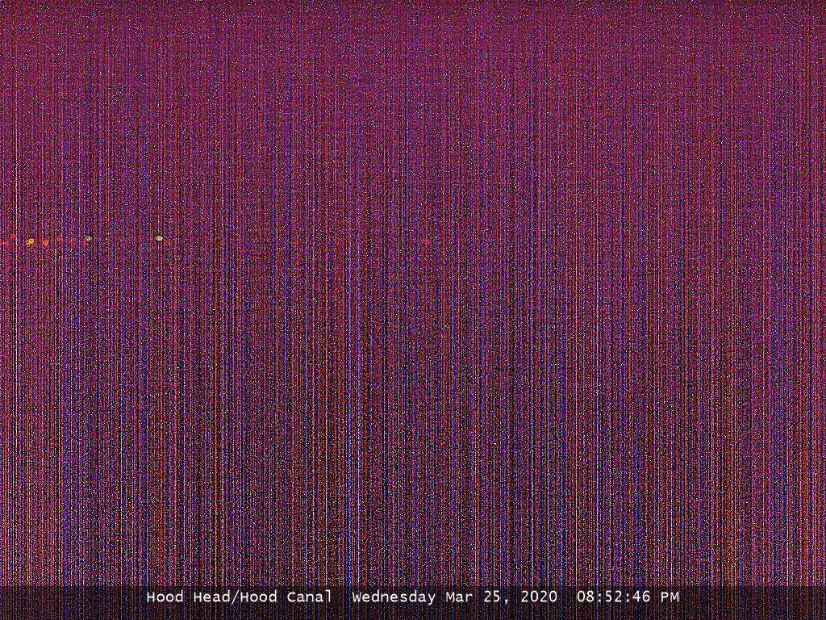The image size is (826, 620).
Task: Click the orange-yellow light dot on horizon
Action: (x=30, y=241)
